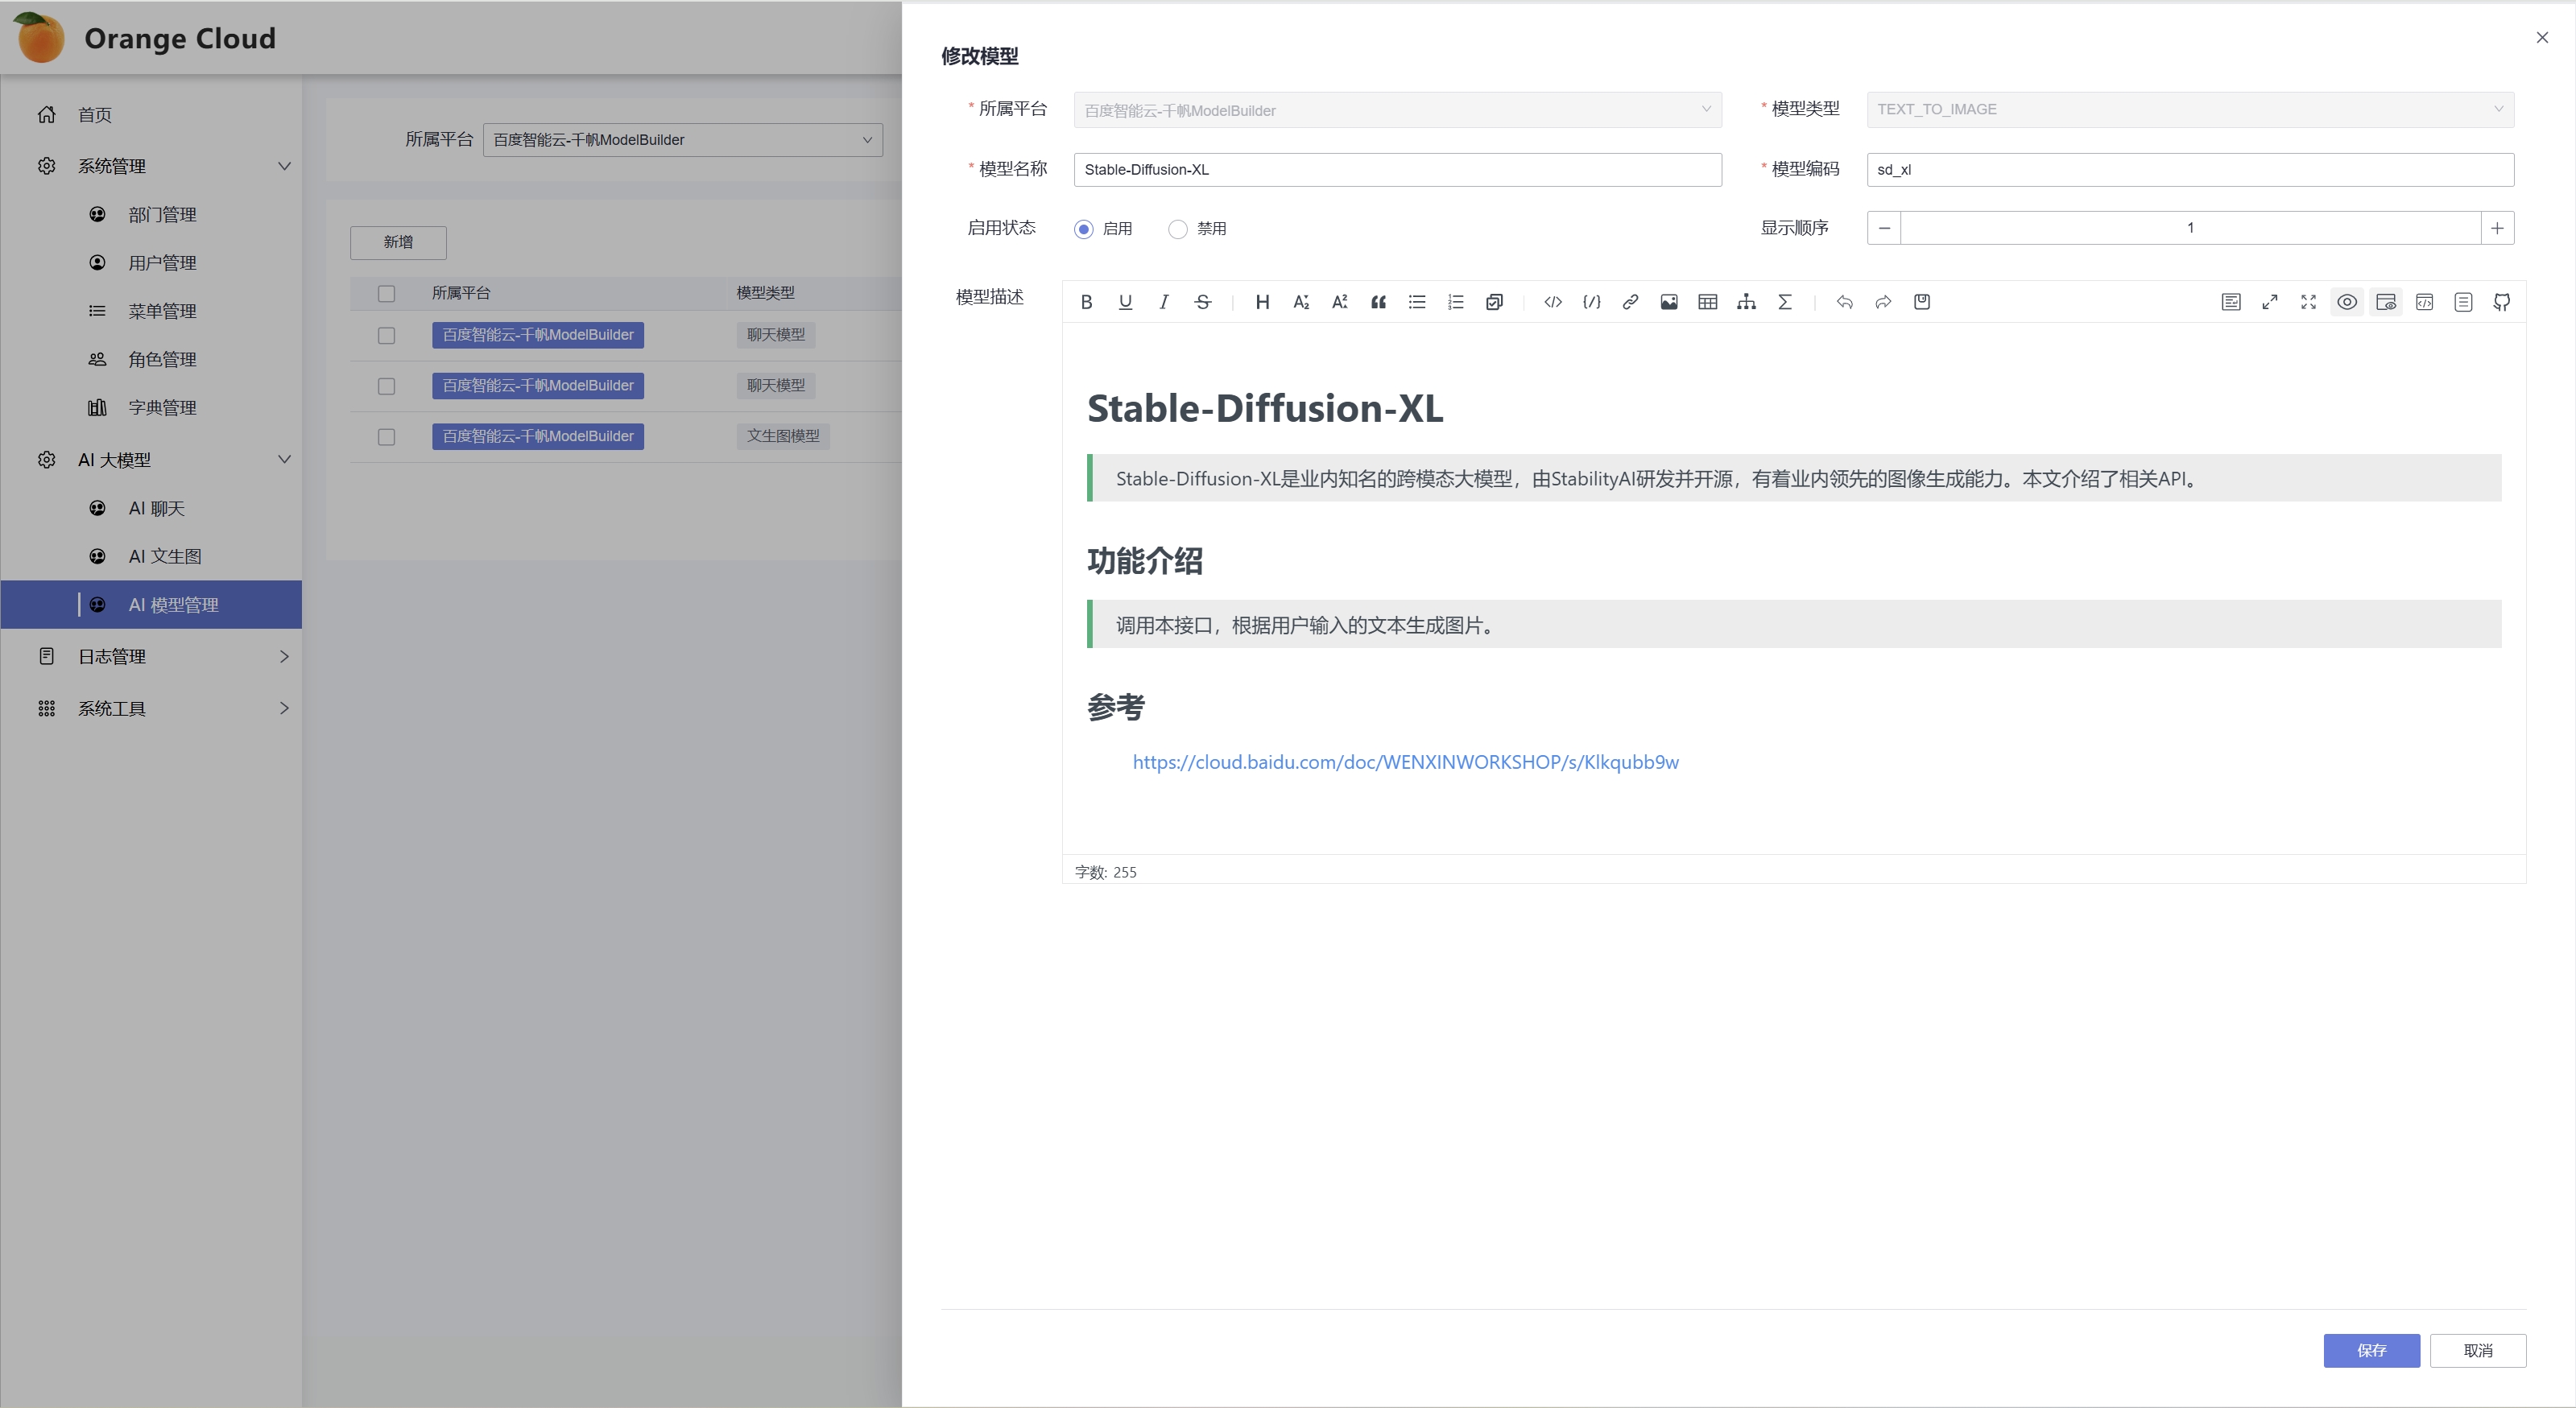The width and height of the screenshot is (2576, 1408).
Task: Undo the last edit
Action: [1845, 302]
